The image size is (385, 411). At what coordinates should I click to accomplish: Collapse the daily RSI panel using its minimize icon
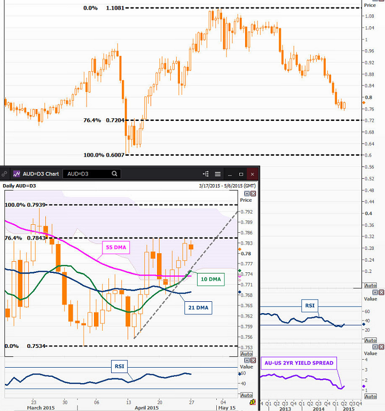click(247, 360)
